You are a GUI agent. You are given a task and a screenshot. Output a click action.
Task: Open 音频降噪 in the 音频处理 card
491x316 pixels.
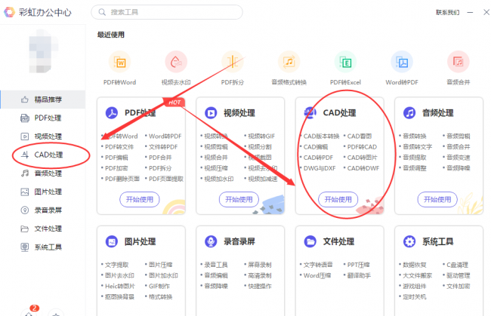pos(459,168)
